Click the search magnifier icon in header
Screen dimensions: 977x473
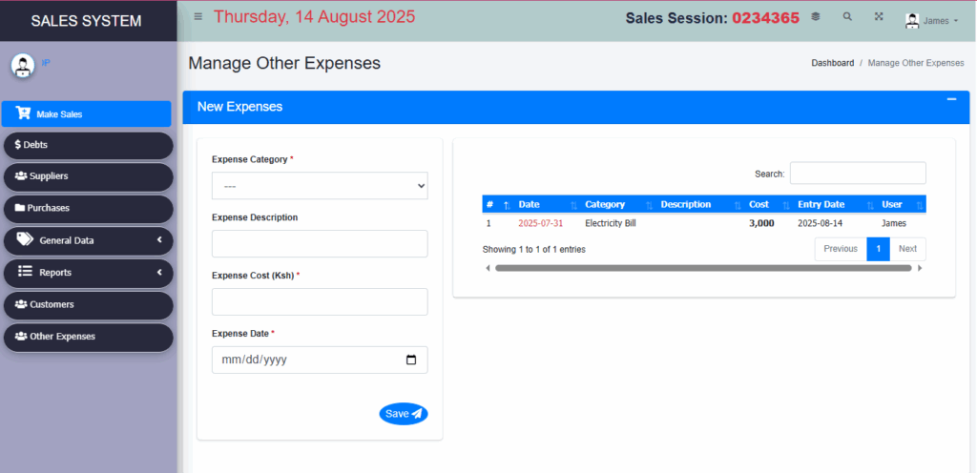click(x=847, y=17)
